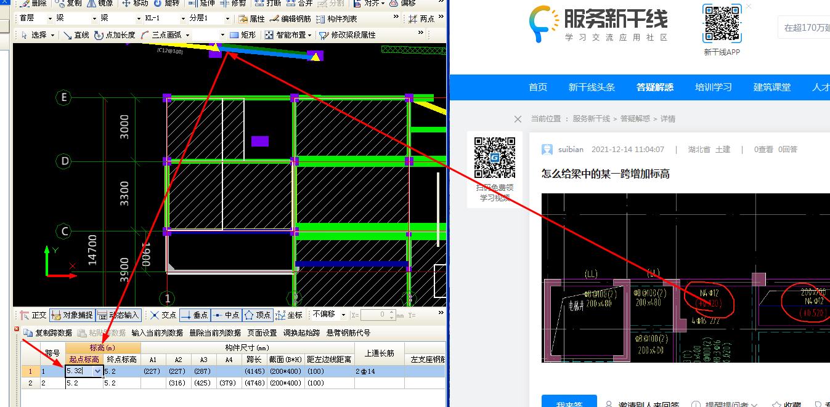Toggle 正交 (ortho) mode
This screenshot has height=407, width=830.
33,315
